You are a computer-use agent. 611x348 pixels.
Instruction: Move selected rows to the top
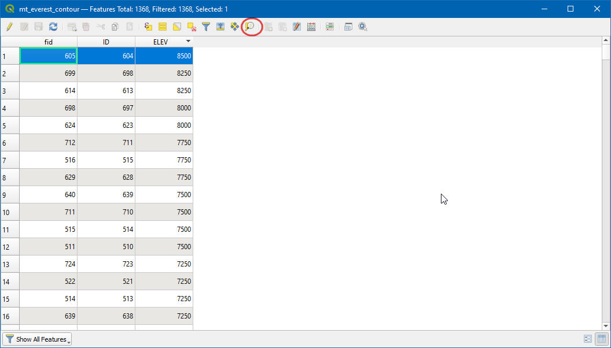(220, 27)
